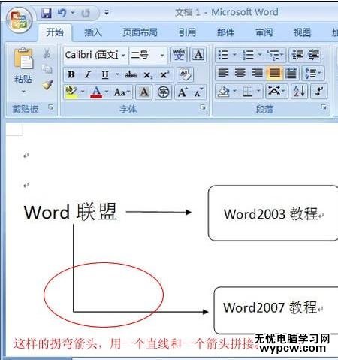The width and height of the screenshot is (338, 360).
Task: Toggle underline formatting
Action: click(x=105, y=74)
